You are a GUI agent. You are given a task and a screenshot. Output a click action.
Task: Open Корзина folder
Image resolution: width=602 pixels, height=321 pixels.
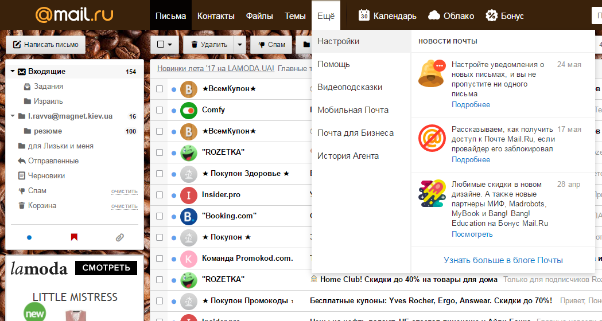pyautogui.click(x=42, y=206)
